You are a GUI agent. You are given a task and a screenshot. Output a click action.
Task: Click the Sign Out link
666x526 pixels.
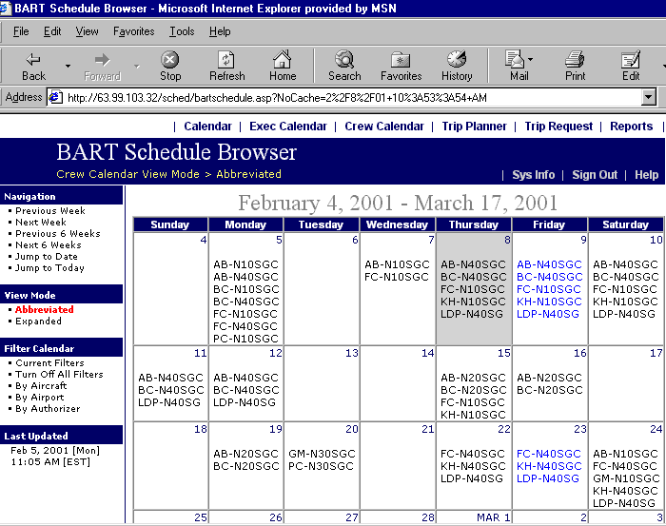click(595, 174)
